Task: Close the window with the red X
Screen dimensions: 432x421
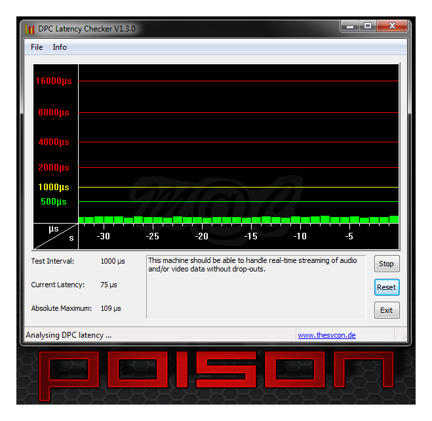Action: coord(393,27)
